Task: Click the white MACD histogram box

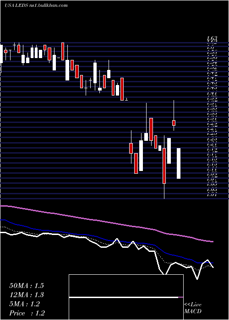Action: pyautogui.click(x=126, y=297)
